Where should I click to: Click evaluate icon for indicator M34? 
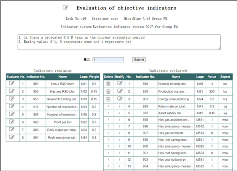tap(12, 137)
